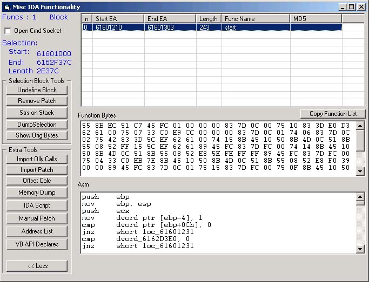Viewport: 369px width, 282px height.
Task: Click Show Orig Bytes button
Action: pyautogui.click(x=37, y=135)
